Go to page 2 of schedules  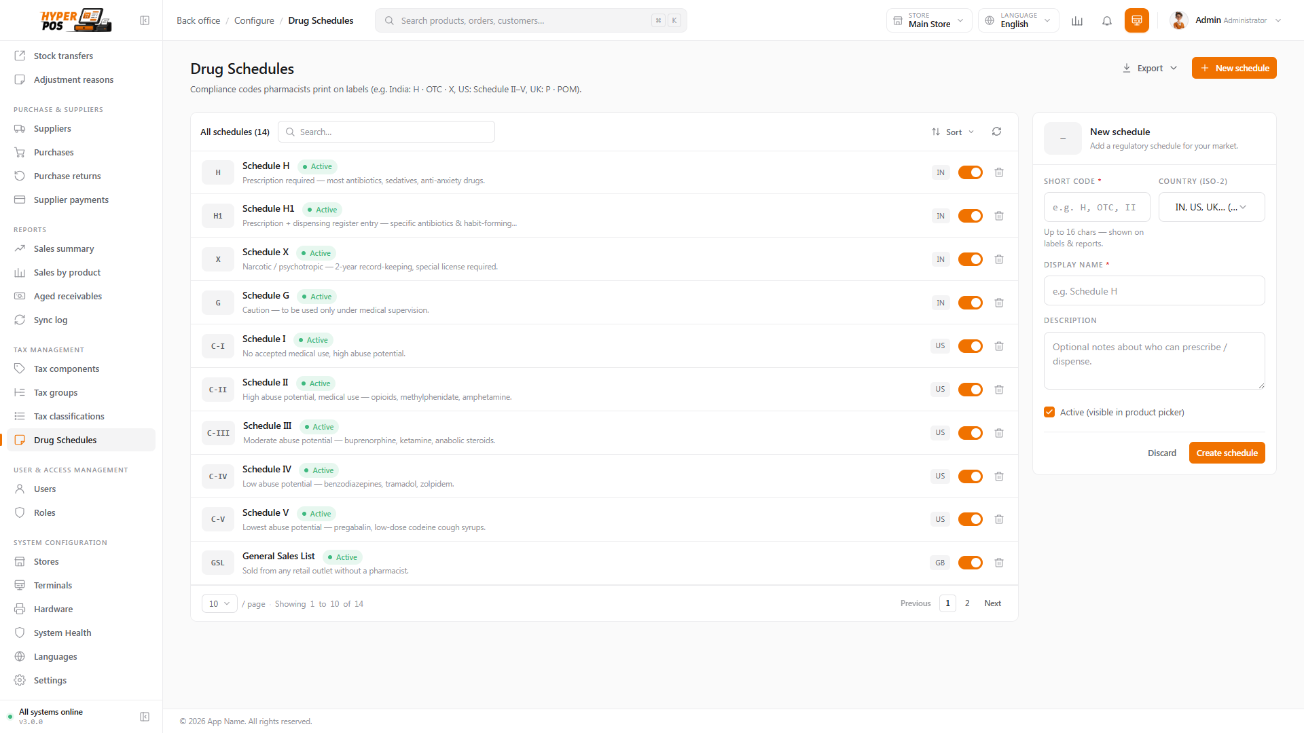[x=967, y=603]
